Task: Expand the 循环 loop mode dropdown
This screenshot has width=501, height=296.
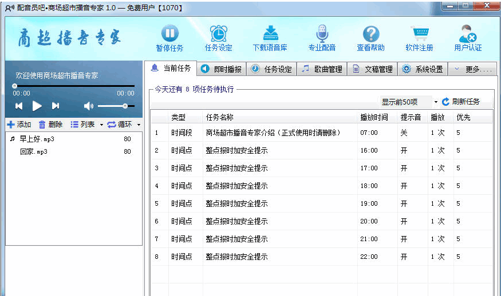Action: click(139, 125)
